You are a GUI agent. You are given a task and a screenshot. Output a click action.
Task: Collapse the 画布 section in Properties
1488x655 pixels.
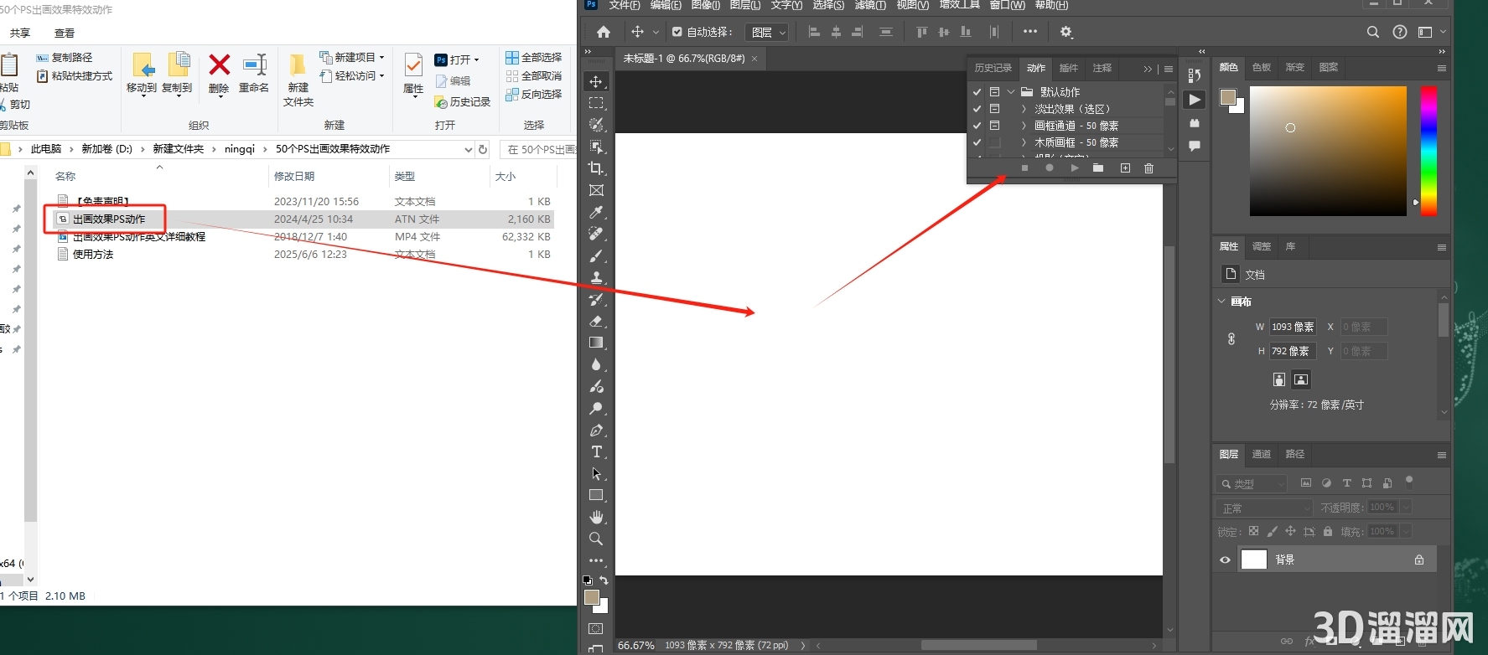[1221, 302]
